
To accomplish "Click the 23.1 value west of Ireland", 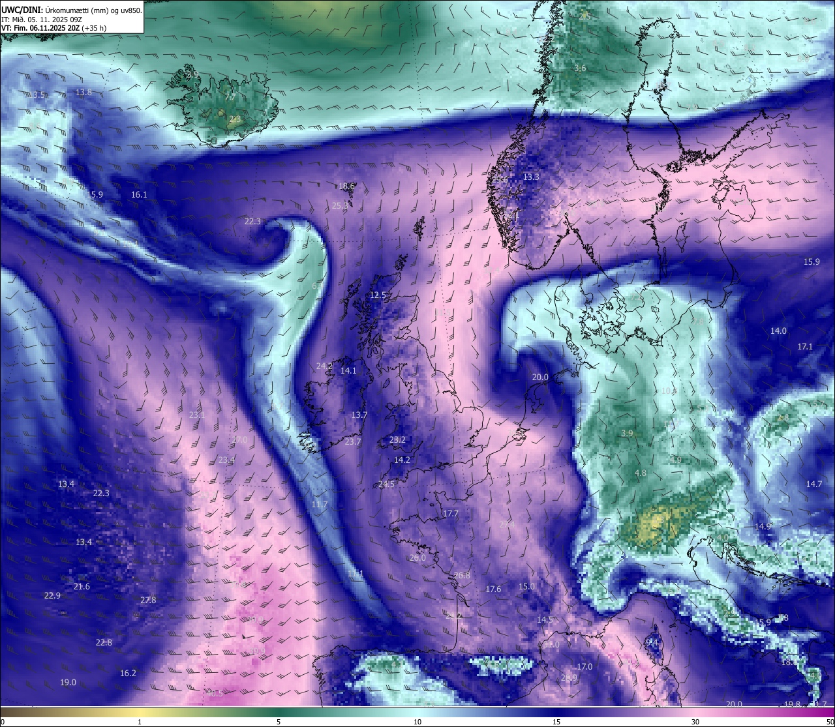I will [197, 415].
